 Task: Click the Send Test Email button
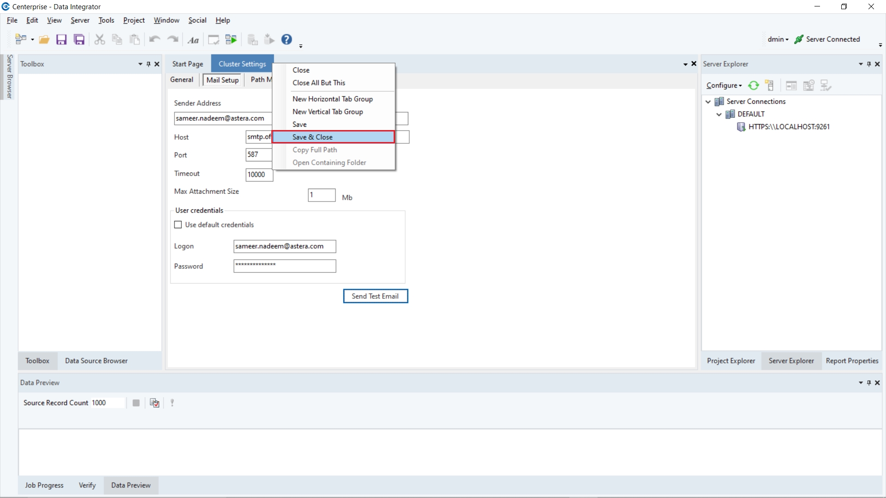[375, 296]
